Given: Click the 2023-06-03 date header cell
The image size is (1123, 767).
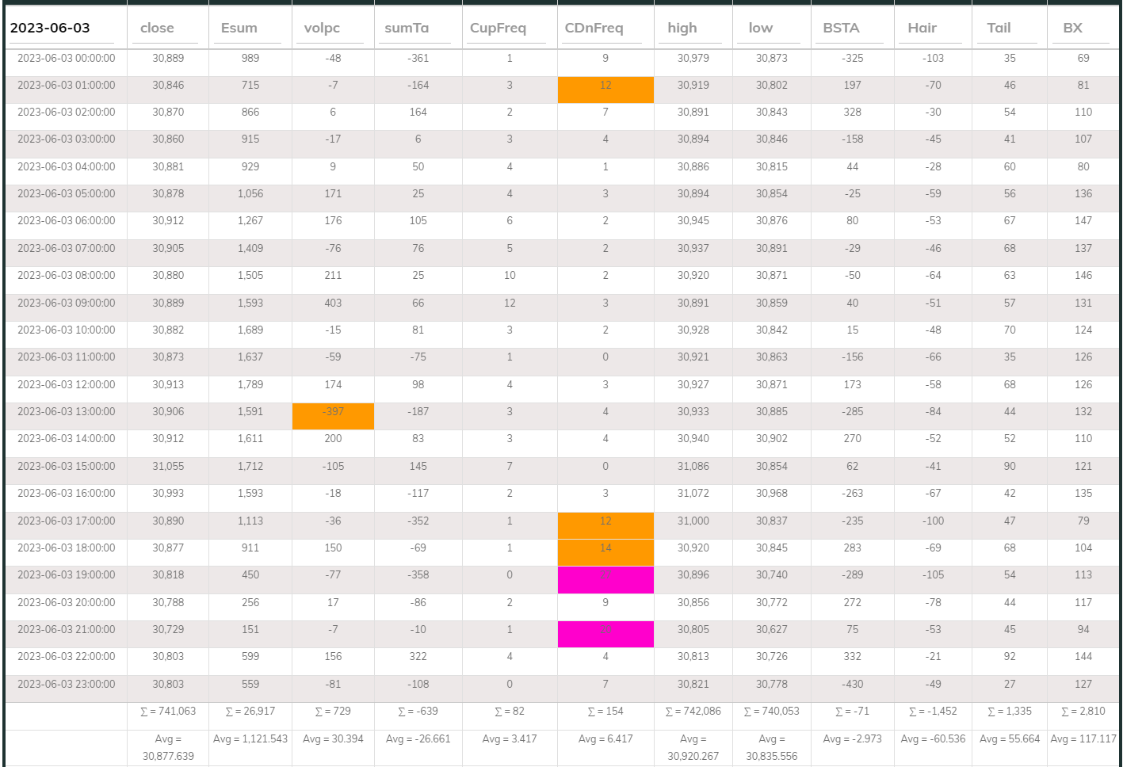Looking at the screenshot, I should pyautogui.click(x=49, y=28).
